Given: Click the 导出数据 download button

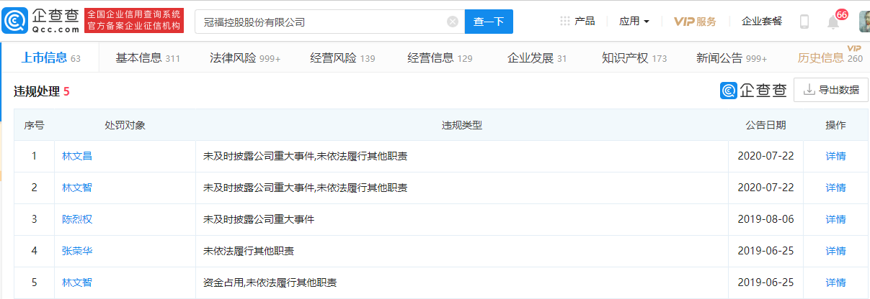Looking at the screenshot, I should (830, 90).
